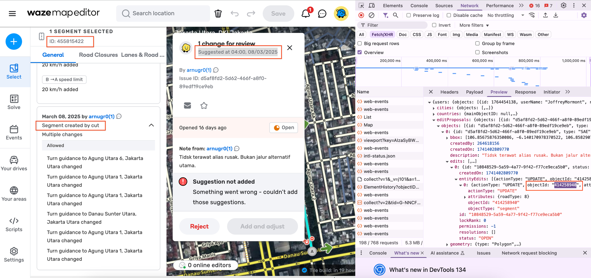This screenshot has width=591, height=278.
Task: Open No throttling dropdown
Action: 506,15
